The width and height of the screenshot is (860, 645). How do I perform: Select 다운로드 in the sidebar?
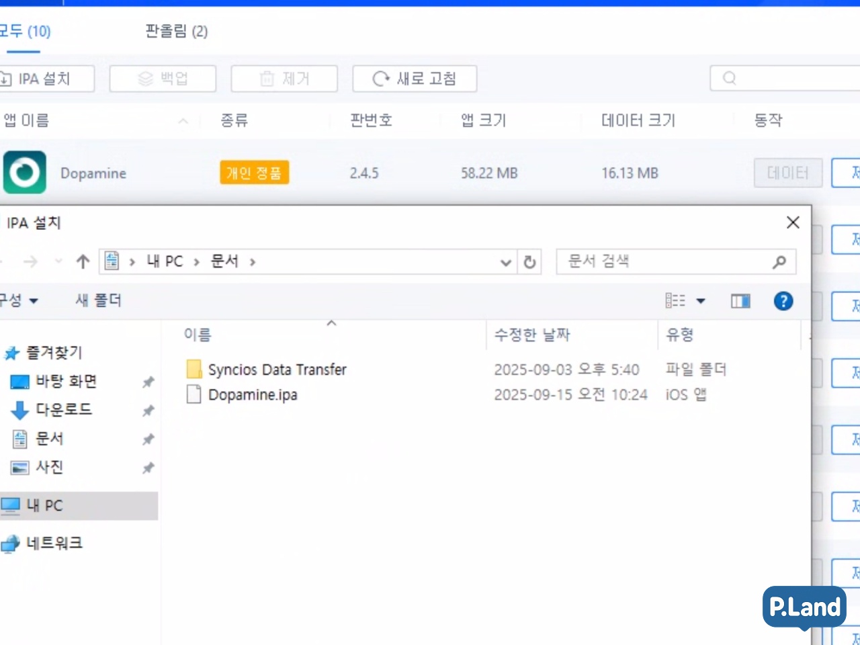[63, 410]
